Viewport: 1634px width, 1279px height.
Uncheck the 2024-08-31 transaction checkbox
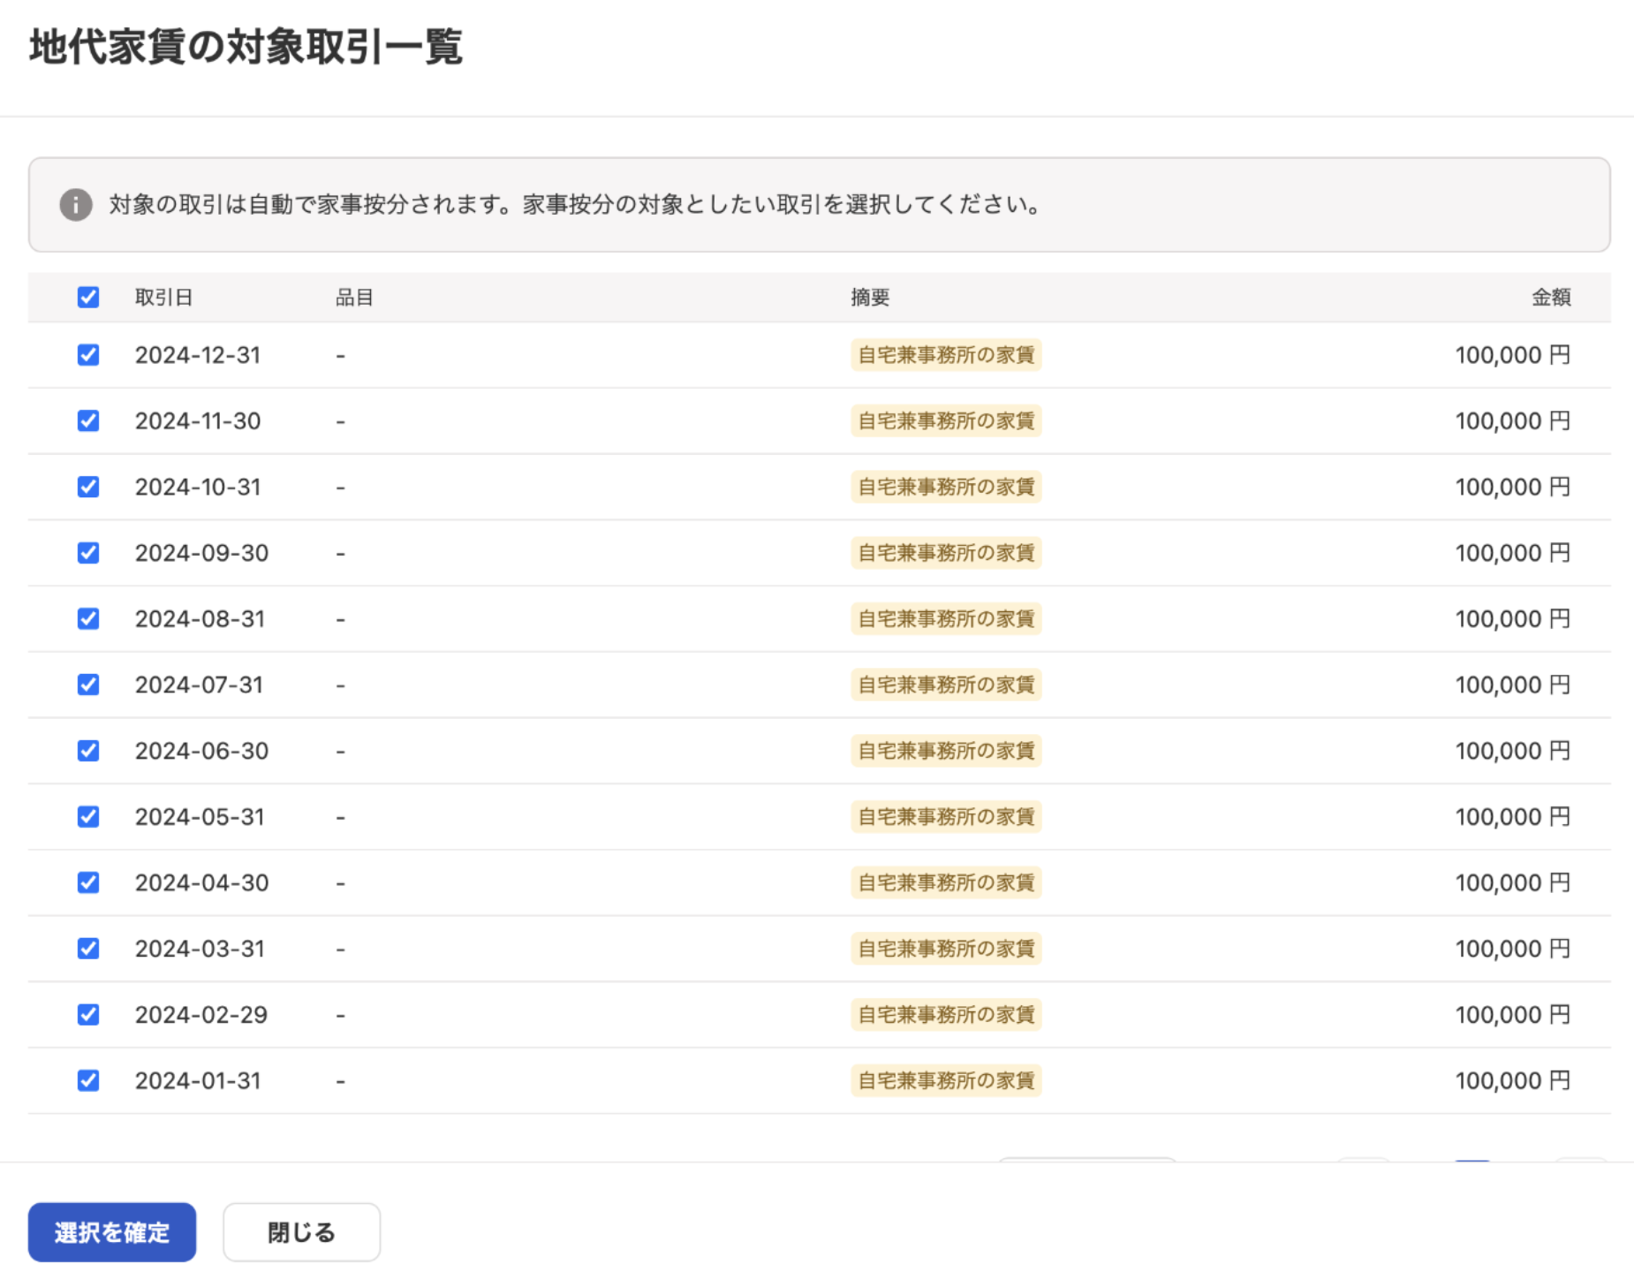[88, 619]
